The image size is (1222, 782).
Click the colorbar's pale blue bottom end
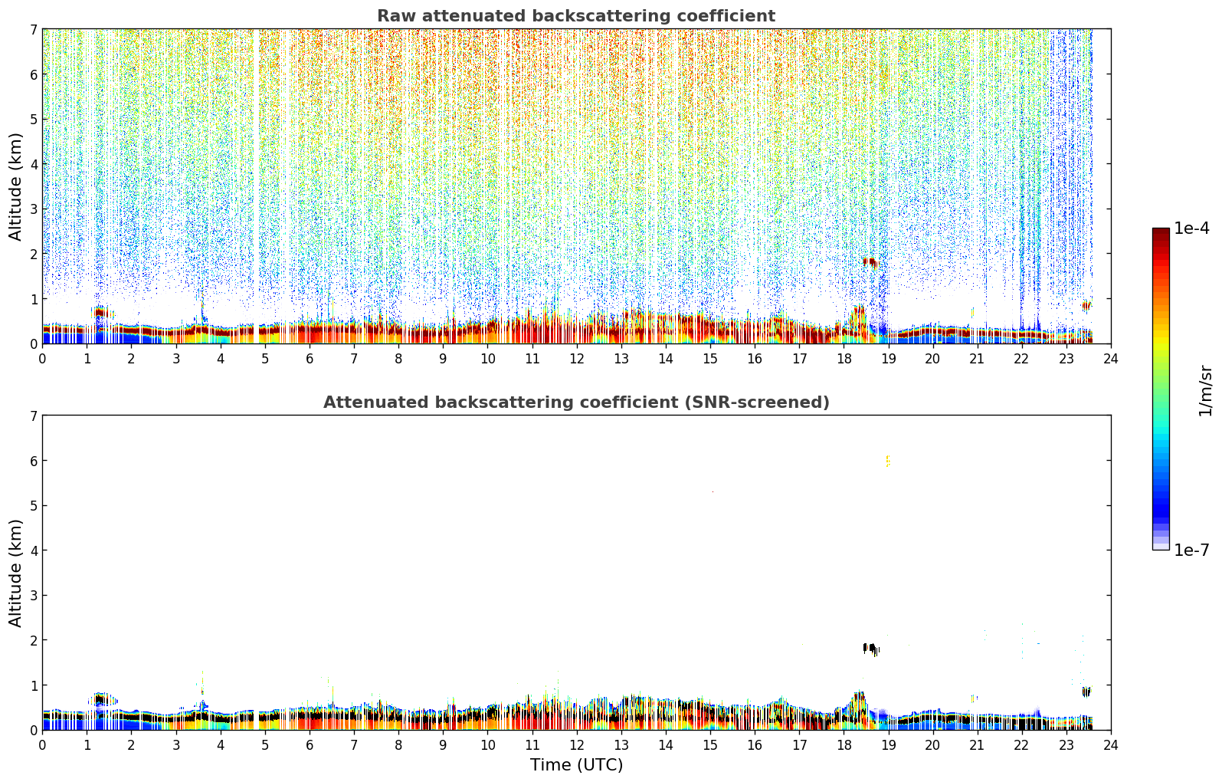(1161, 545)
